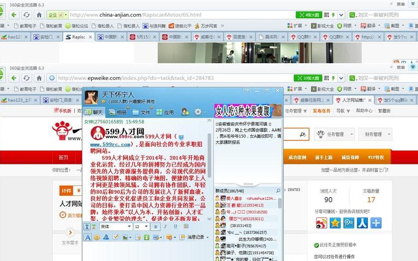Open the font name dropdown showing 宋体

tap(116, 227)
